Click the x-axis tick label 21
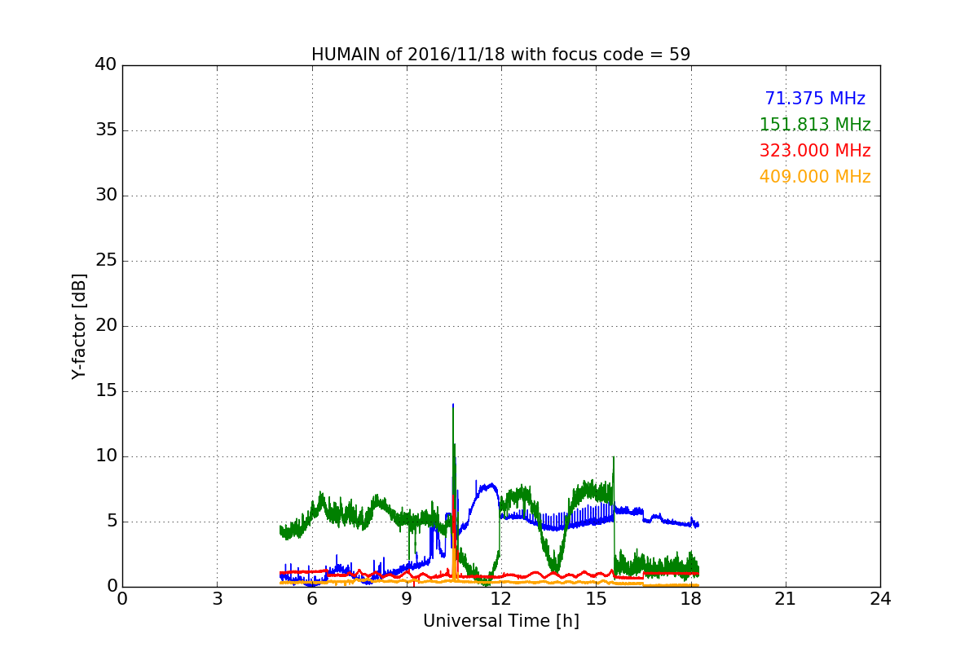The width and height of the screenshot is (978, 652). (785, 599)
